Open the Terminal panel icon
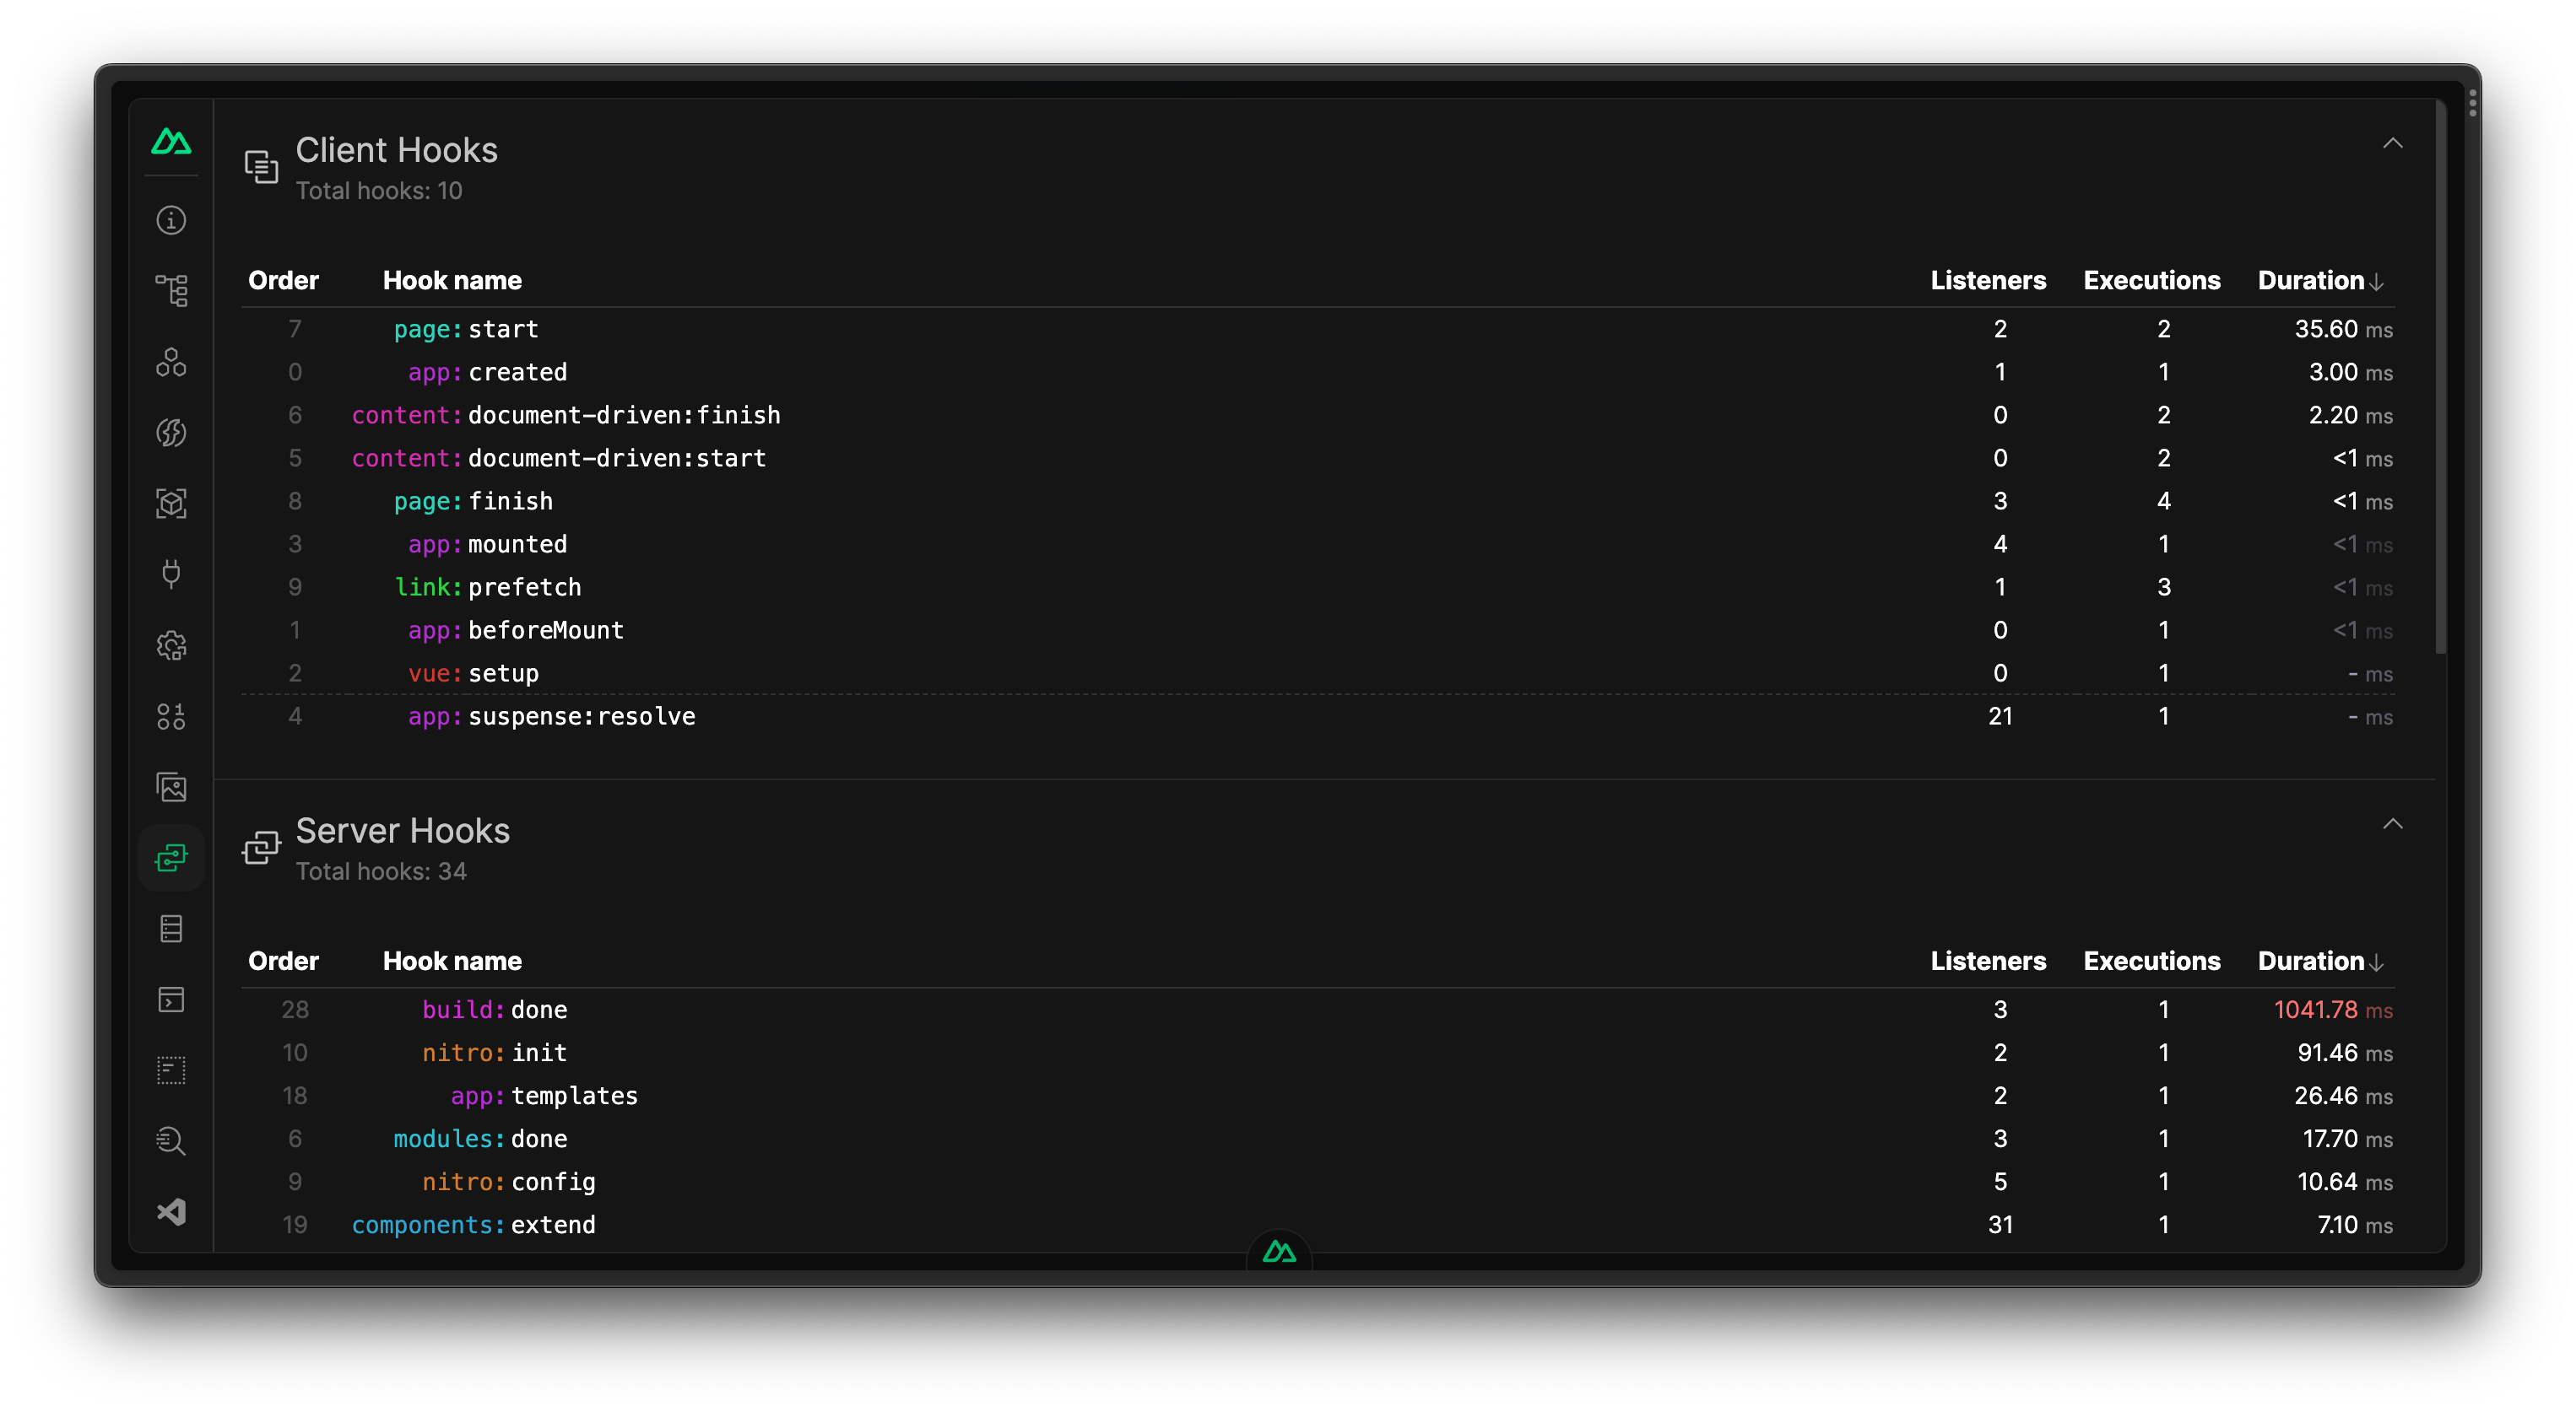2576x1412 pixels. pyautogui.click(x=171, y=1000)
